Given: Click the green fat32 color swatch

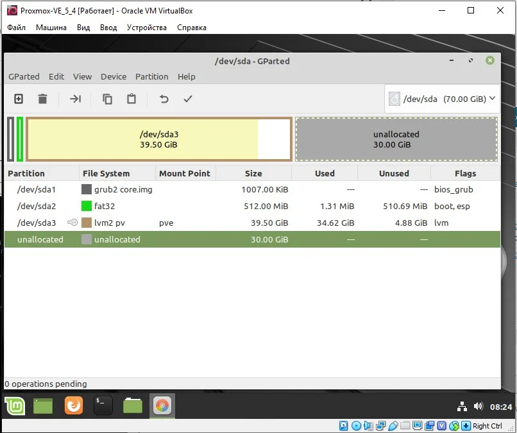Looking at the screenshot, I should [87, 206].
